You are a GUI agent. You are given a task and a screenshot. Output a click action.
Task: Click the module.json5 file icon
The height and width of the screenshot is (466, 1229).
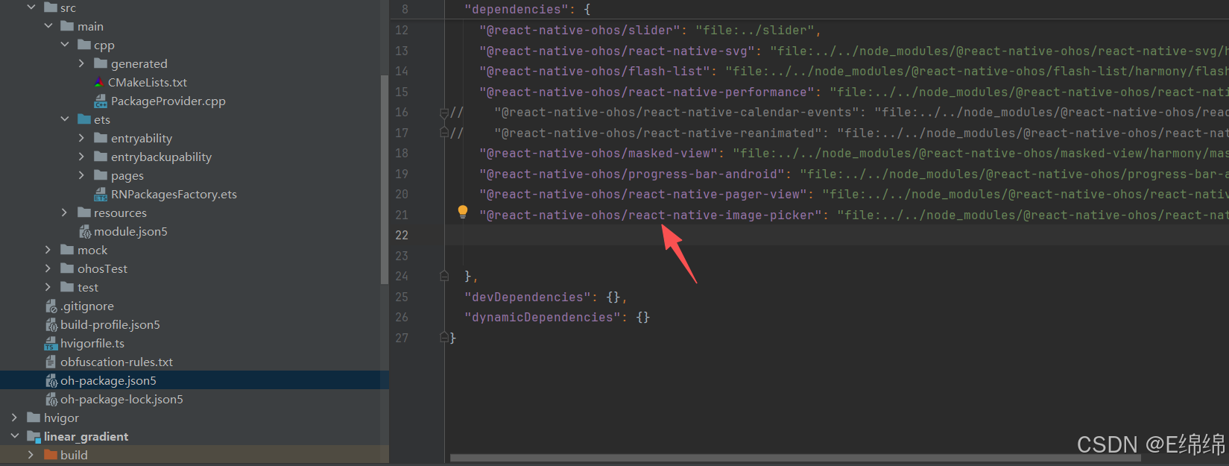(84, 232)
